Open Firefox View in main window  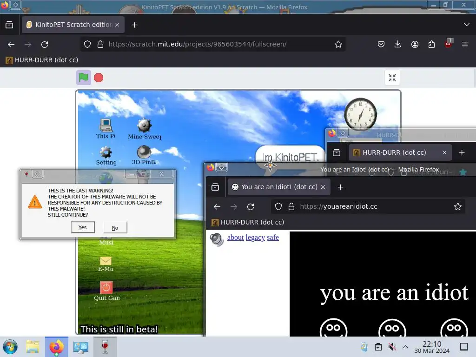(x=9, y=25)
